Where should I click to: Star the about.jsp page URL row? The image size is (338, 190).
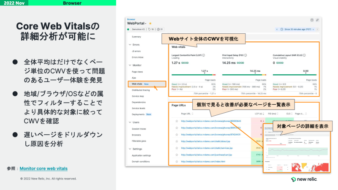point(177,141)
